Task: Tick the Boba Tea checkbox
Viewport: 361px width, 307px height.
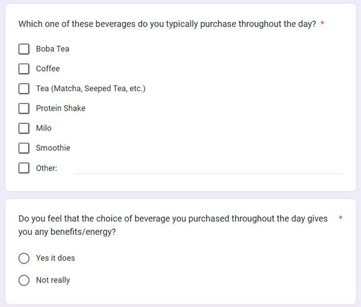Action: click(x=24, y=49)
